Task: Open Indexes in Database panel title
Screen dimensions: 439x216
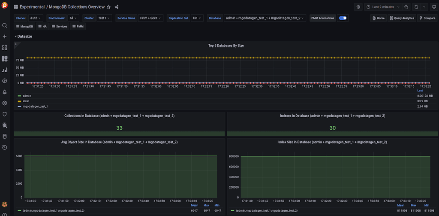Action: 332,116
